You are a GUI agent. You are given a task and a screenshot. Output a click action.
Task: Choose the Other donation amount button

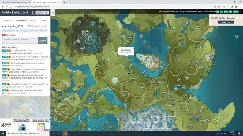pos(235,12)
